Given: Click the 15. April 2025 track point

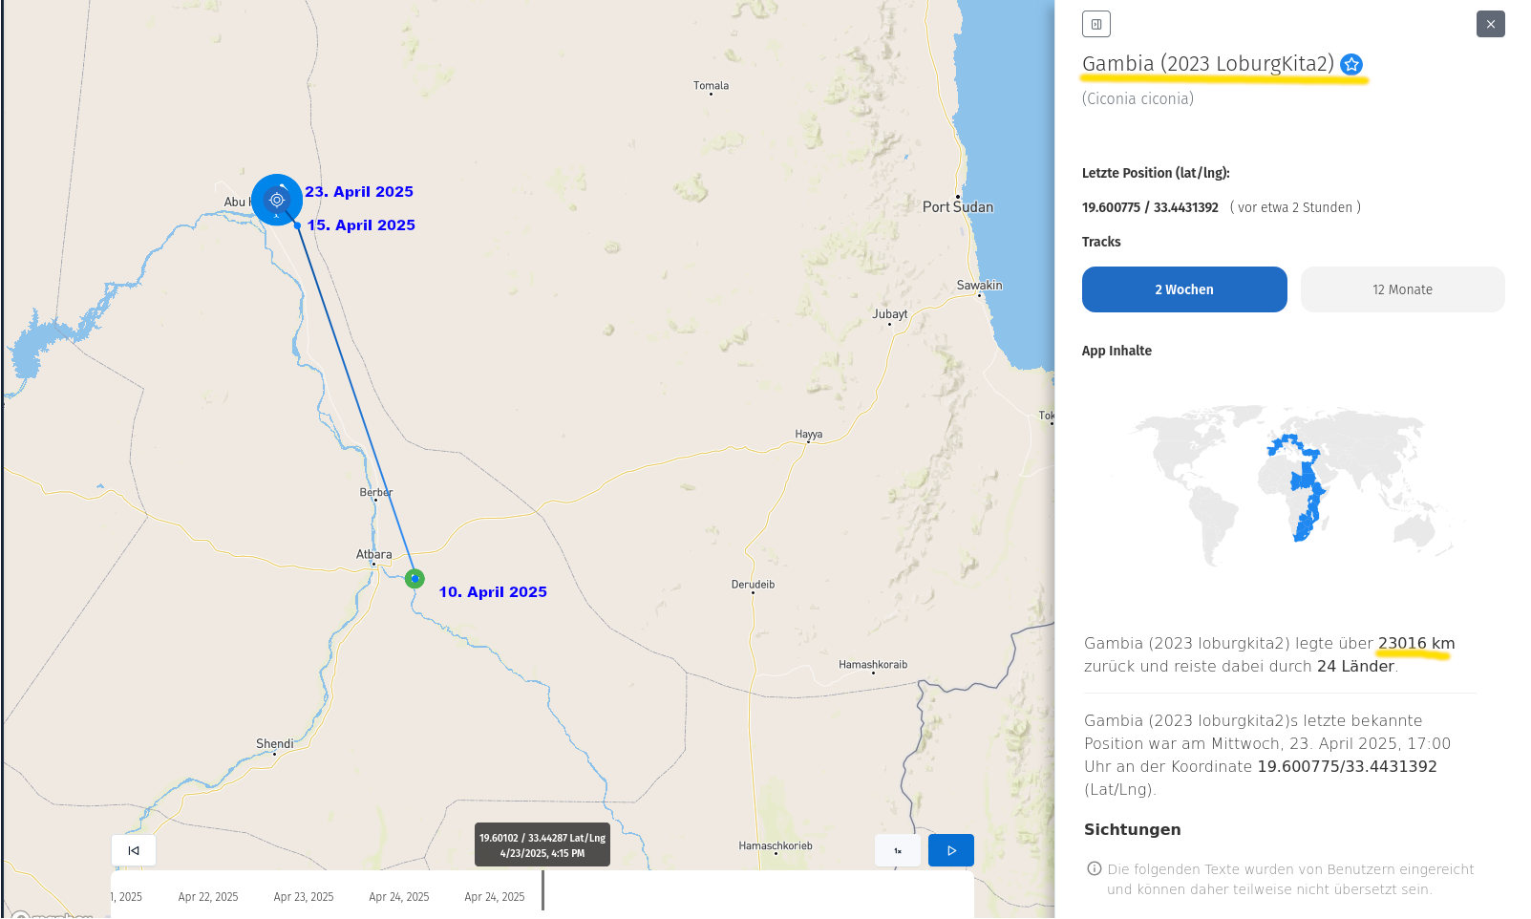Looking at the screenshot, I should coord(298,225).
